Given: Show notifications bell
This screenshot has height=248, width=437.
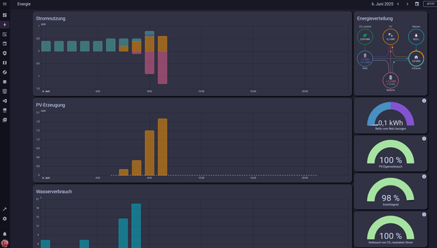Looking at the screenshot, I should (x=5, y=234).
